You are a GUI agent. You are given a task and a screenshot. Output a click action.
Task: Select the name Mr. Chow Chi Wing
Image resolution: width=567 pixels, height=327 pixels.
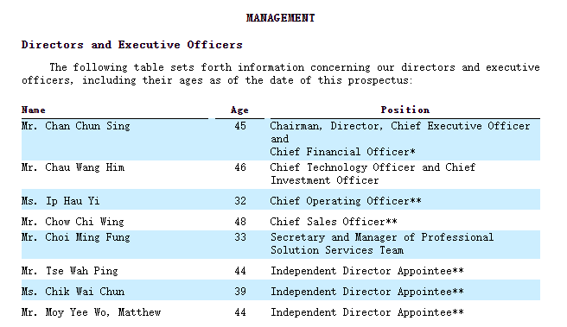[73, 221]
